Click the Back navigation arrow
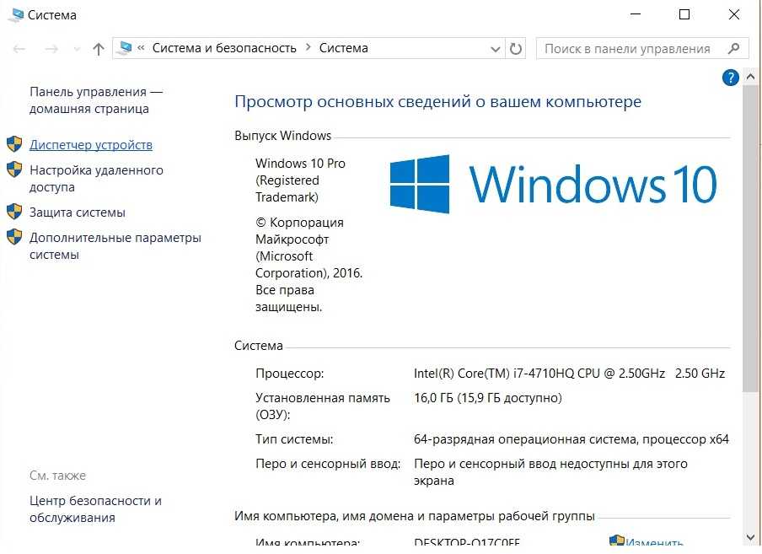Viewport: 762px width, 554px height. [x=20, y=49]
